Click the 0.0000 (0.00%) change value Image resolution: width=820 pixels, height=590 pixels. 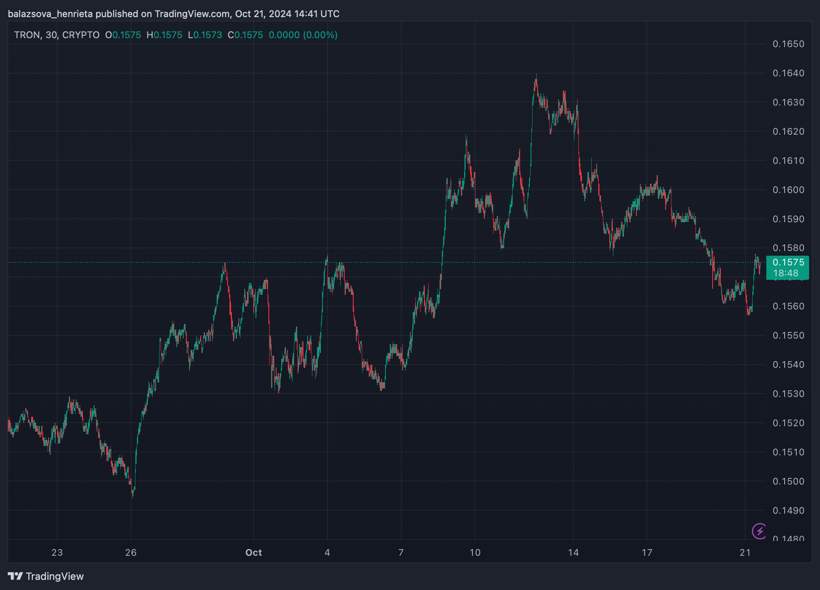303,35
